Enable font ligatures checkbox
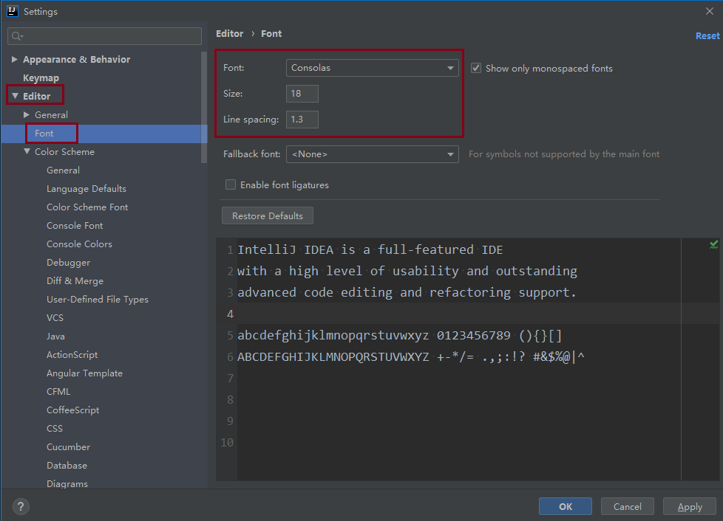Viewport: 723px width, 521px height. point(231,184)
